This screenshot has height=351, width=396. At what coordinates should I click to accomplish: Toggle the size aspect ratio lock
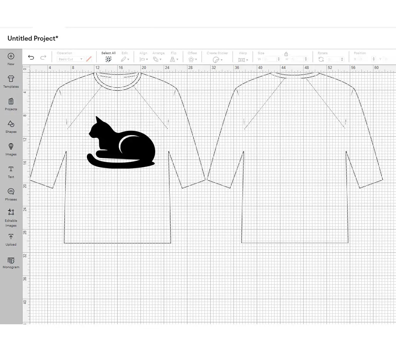(286, 54)
